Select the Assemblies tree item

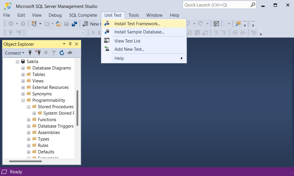click(x=49, y=133)
